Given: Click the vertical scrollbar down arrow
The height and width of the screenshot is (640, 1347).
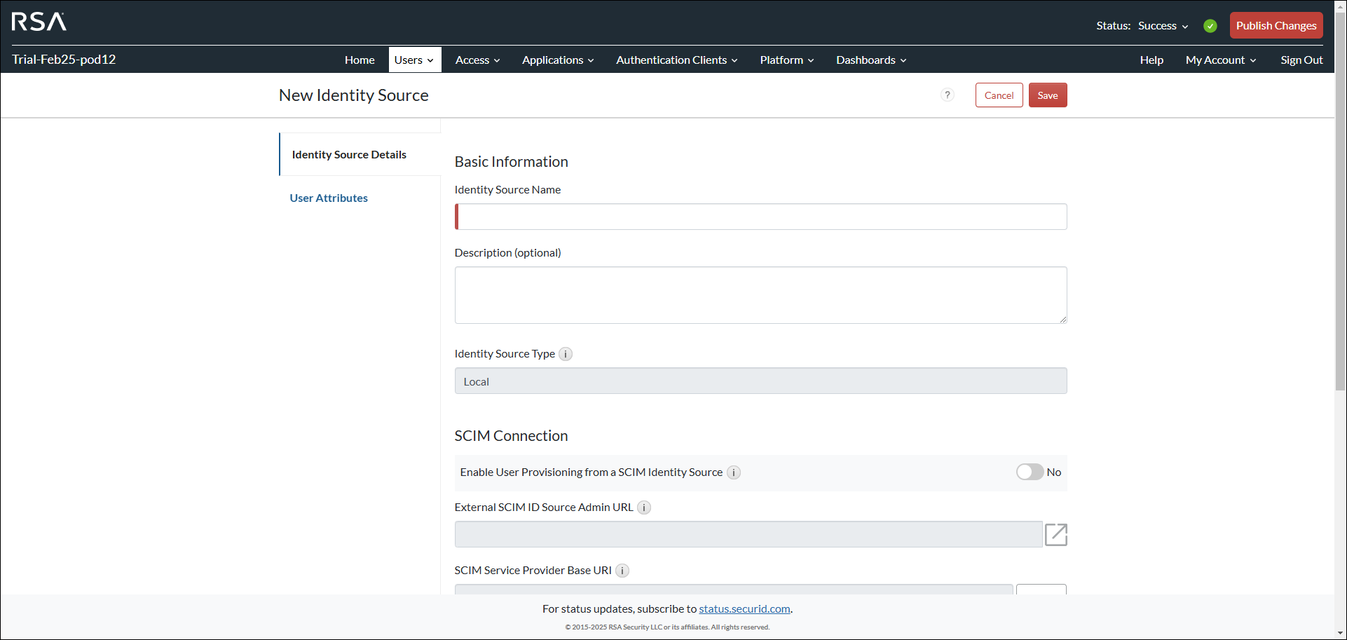Looking at the screenshot, I should (1340, 633).
